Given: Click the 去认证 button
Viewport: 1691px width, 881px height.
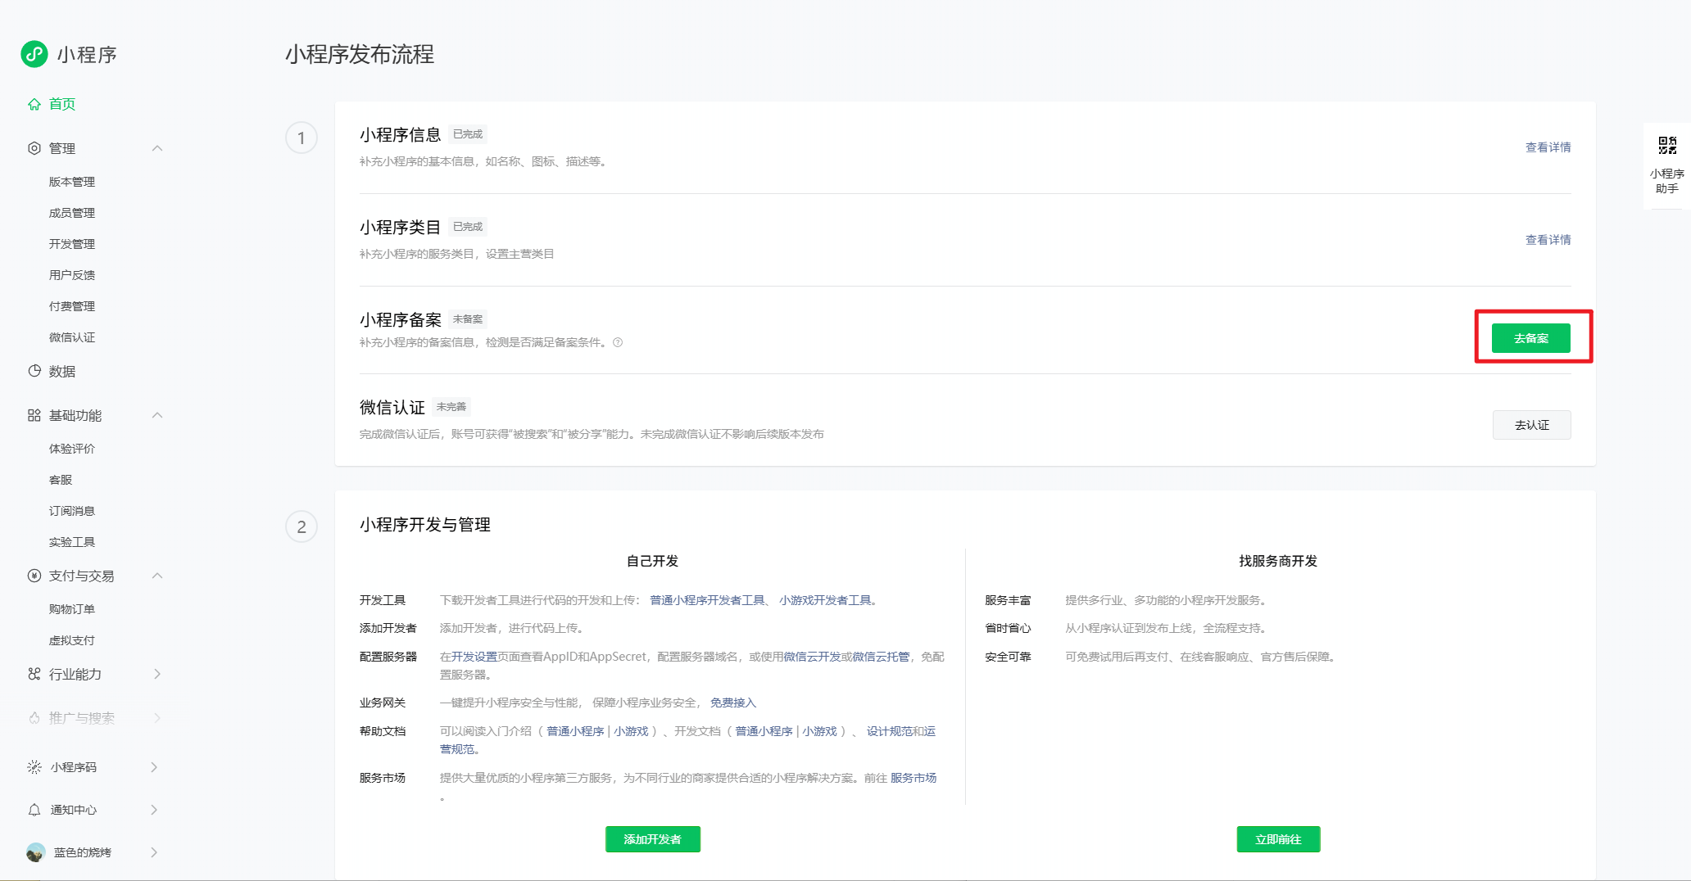Looking at the screenshot, I should [x=1531, y=425].
